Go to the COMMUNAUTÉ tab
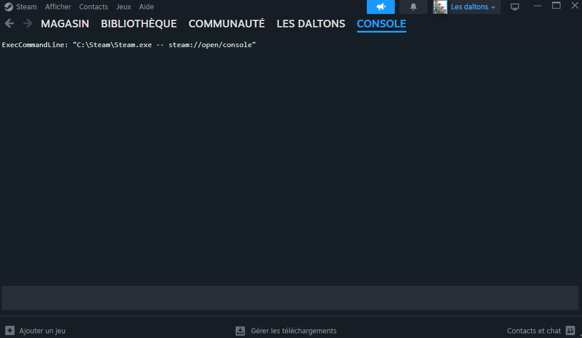Viewport: 582px width, 338px height. pyautogui.click(x=226, y=24)
